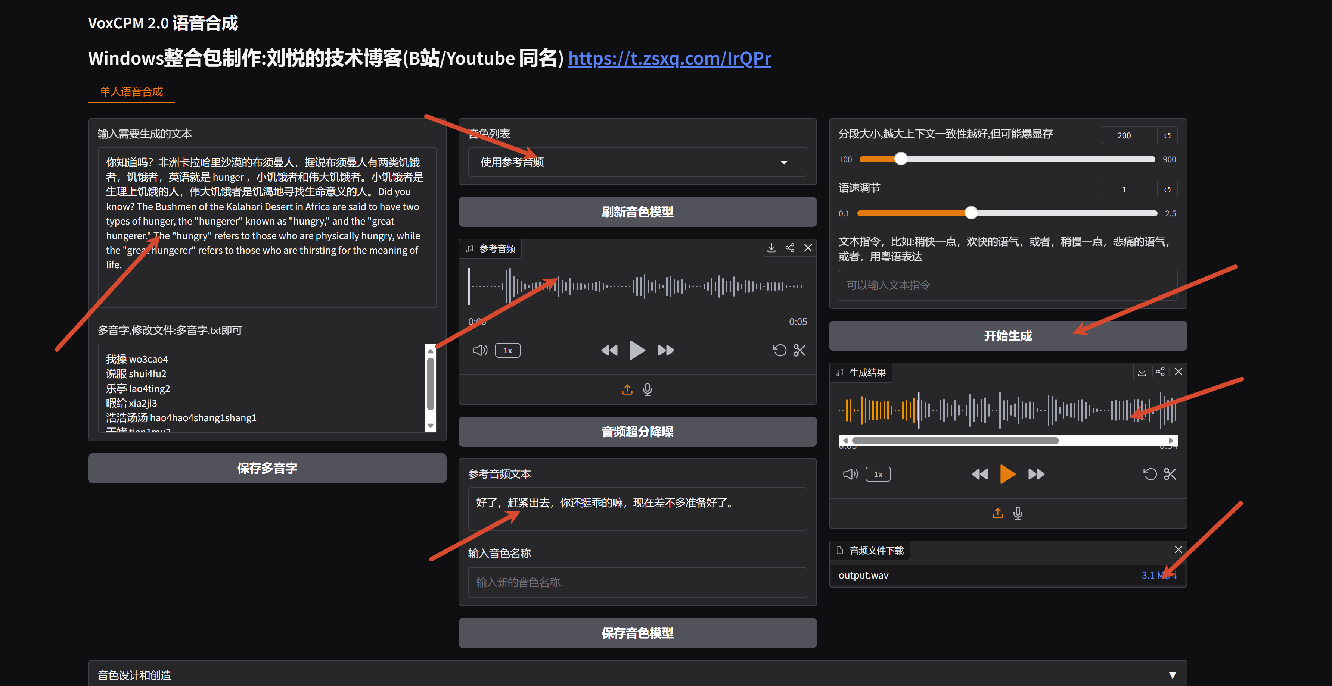The height and width of the screenshot is (686, 1332).
Task: Download the generated result audio
Action: pos(1142,372)
